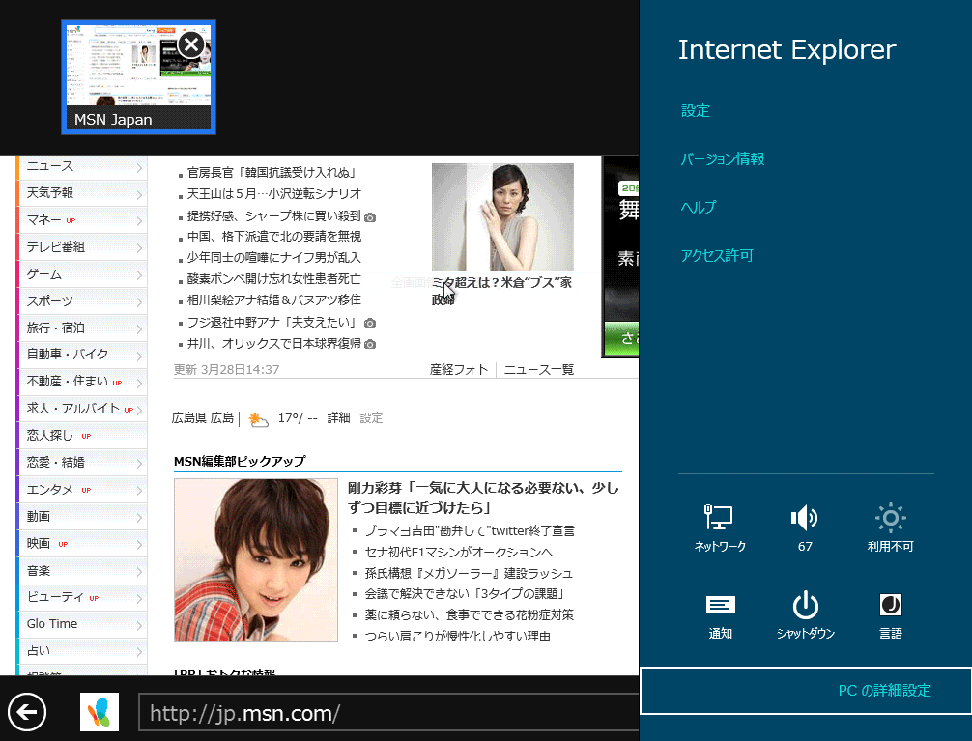972x741 pixels.
Task: Click camera icon beside 井川、オリックス headline
Action: click(x=370, y=344)
